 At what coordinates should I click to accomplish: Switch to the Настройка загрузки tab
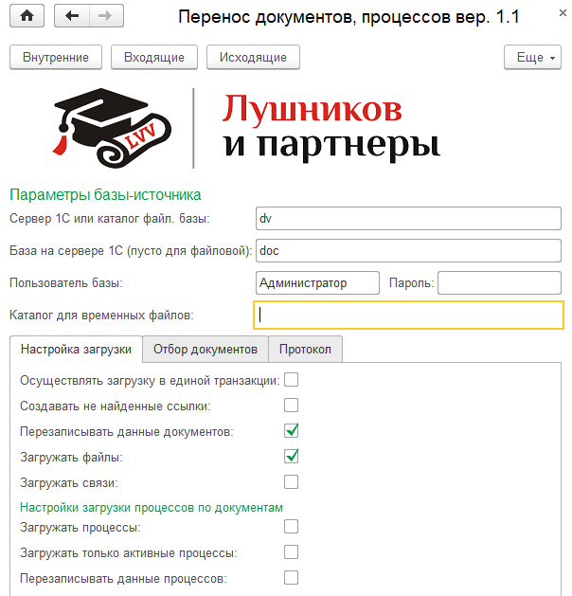(76, 350)
